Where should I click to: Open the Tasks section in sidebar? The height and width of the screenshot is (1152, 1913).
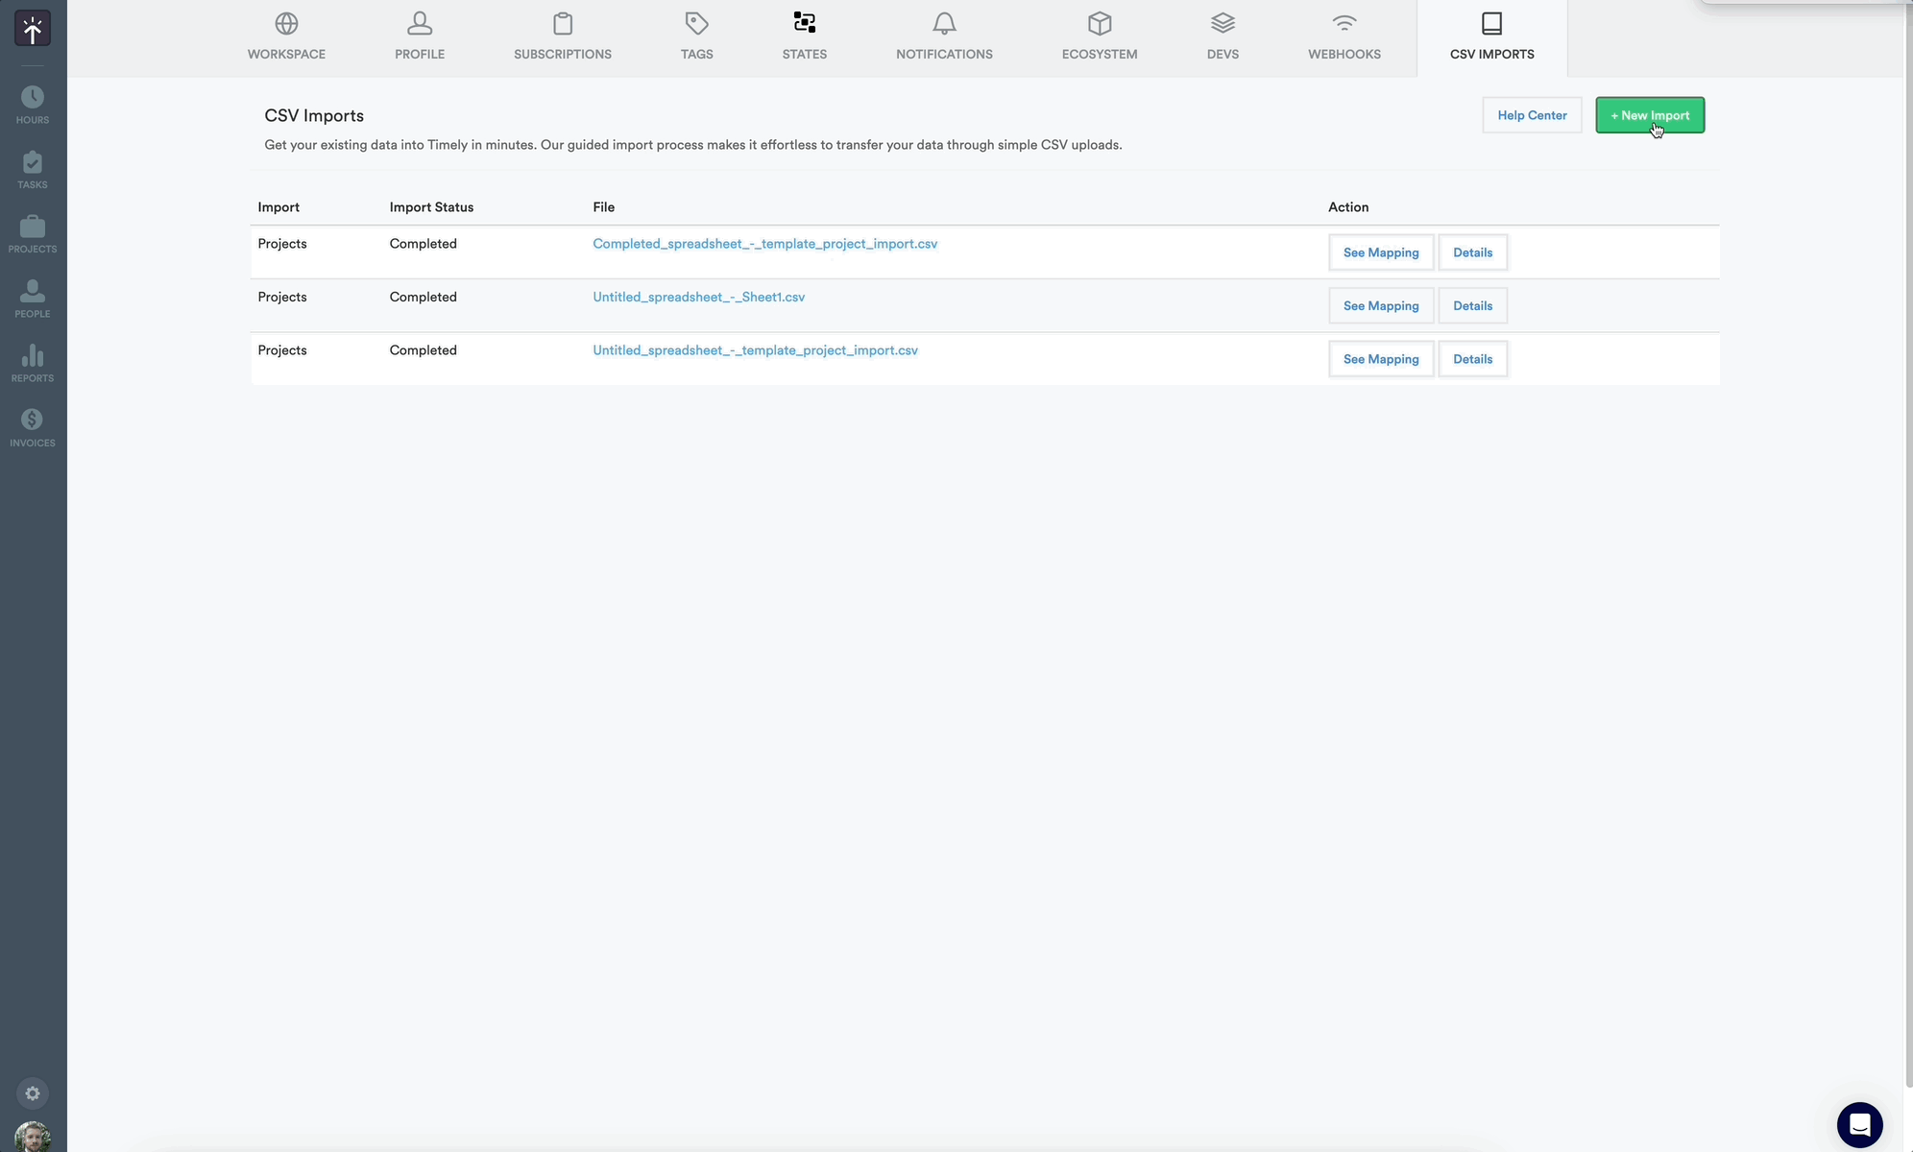(32, 168)
